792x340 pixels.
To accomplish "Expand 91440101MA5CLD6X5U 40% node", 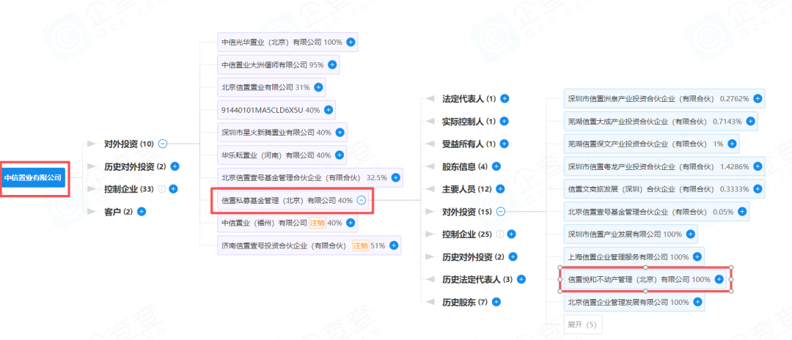I will 329,109.
